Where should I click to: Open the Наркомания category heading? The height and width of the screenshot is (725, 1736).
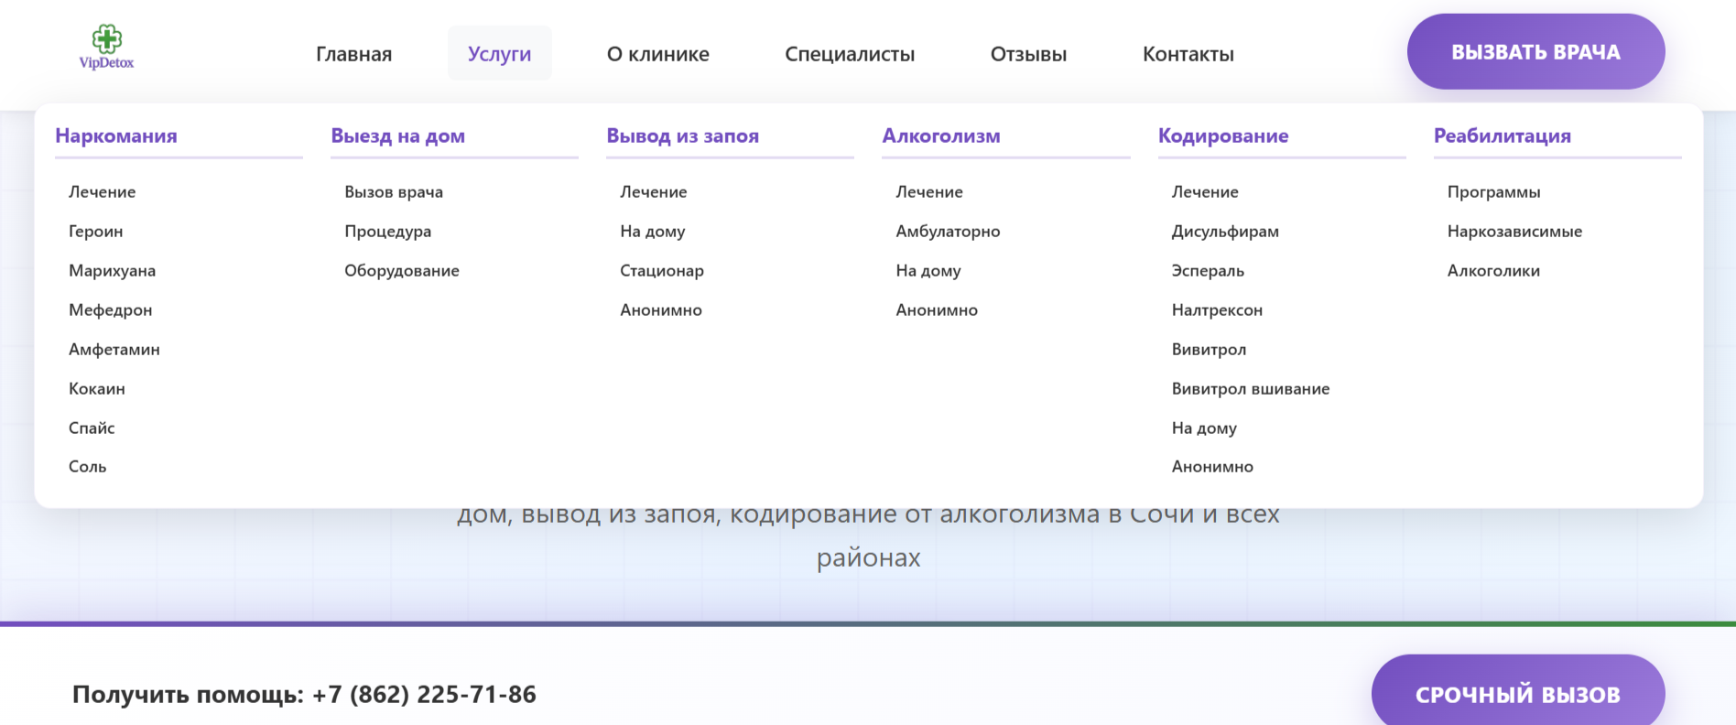[x=116, y=135]
